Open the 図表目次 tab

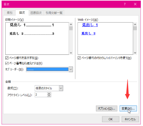pos(36,13)
